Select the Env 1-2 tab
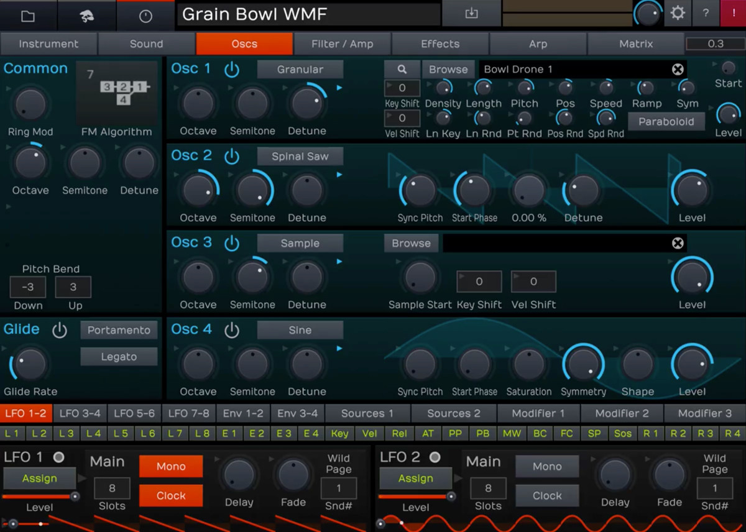Screen dimensions: 746x532 click(x=243, y=413)
